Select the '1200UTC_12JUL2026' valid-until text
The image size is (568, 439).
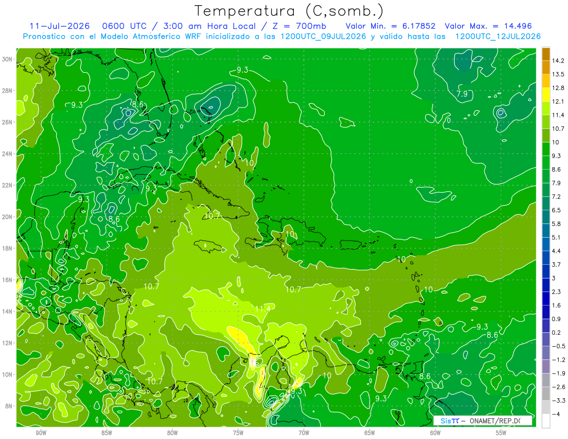pos(497,36)
